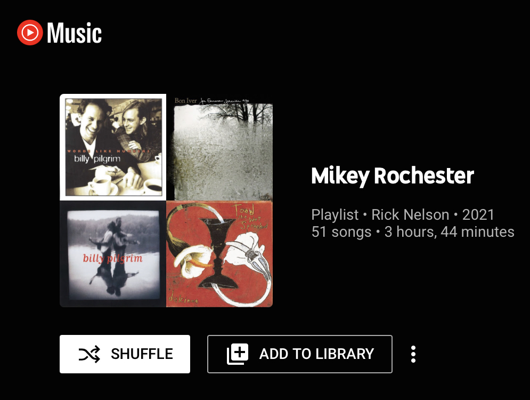The width and height of the screenshot is (530, 400).
Task: Click the 2021 year label
Action: 478,214
